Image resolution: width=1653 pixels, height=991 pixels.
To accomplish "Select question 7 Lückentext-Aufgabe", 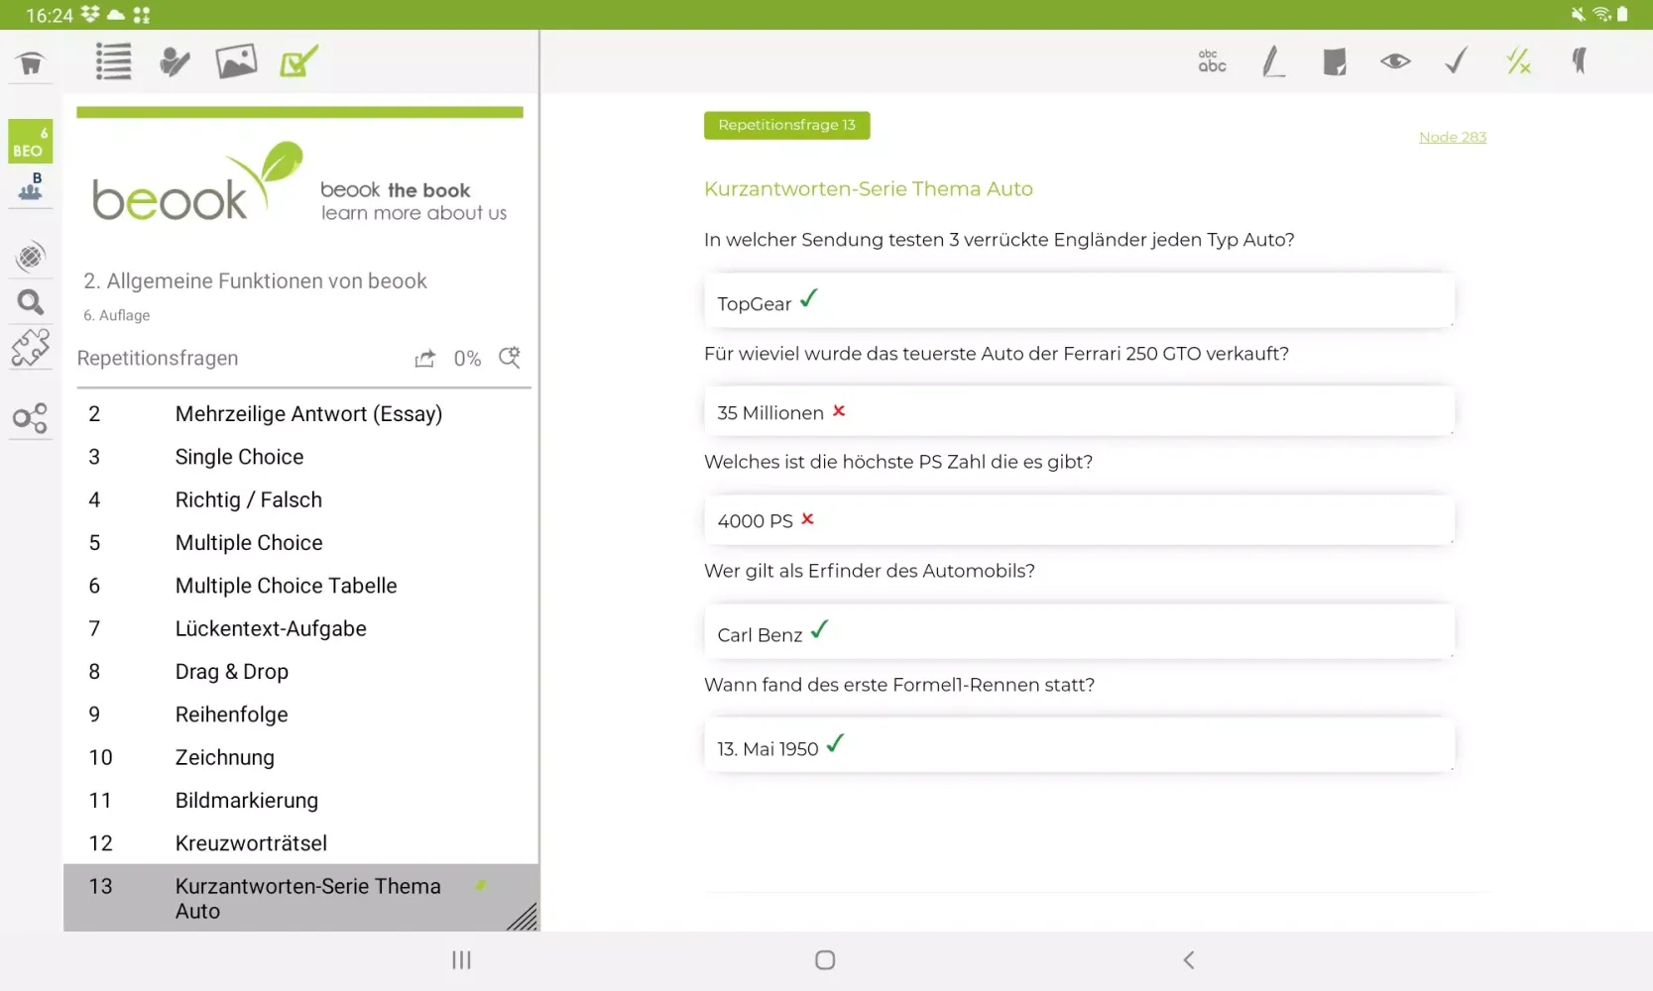I will coord(301,628).
